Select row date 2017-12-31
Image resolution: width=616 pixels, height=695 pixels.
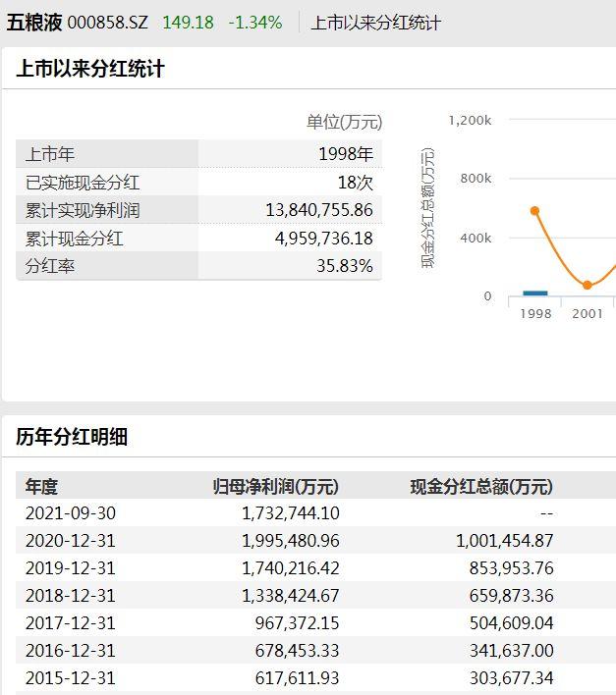[x=71, y=623]
